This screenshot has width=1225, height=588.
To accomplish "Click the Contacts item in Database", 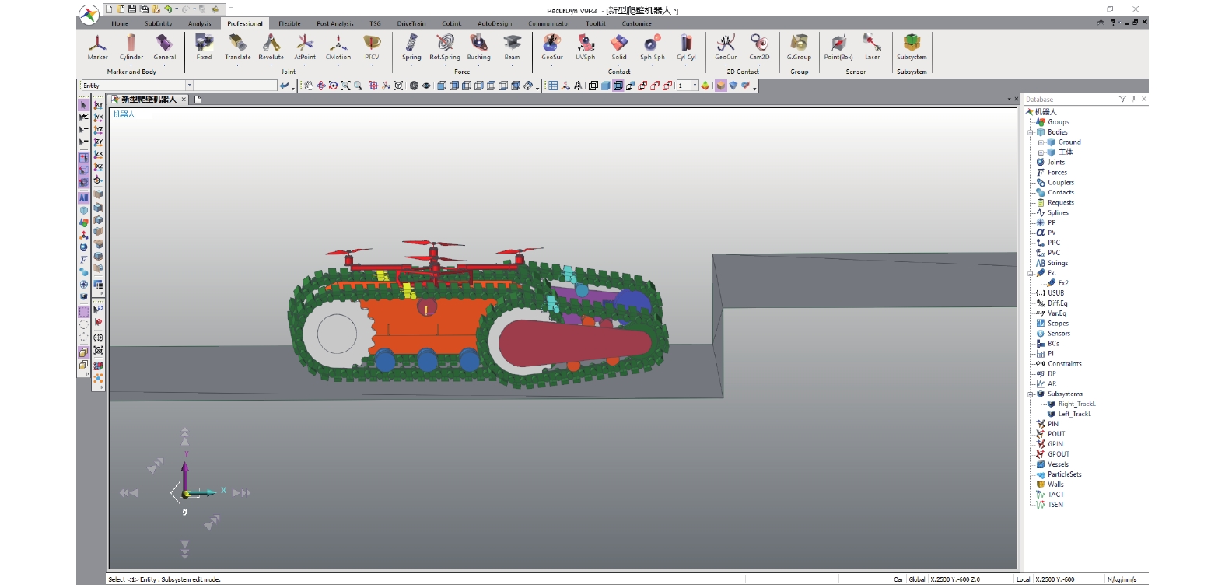I will [1060, 192].
